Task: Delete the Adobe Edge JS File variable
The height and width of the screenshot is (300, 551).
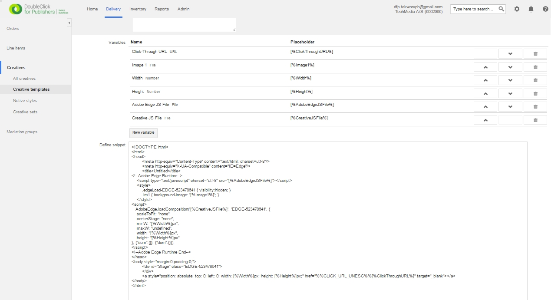Action: tap(535, 107)
